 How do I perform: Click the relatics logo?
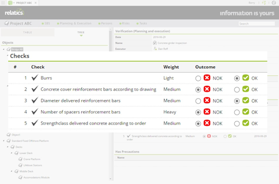click(14, 12)
